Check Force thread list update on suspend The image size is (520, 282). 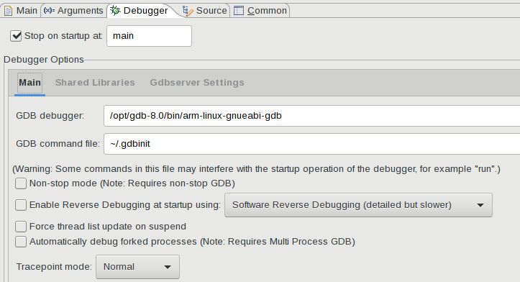21,227
